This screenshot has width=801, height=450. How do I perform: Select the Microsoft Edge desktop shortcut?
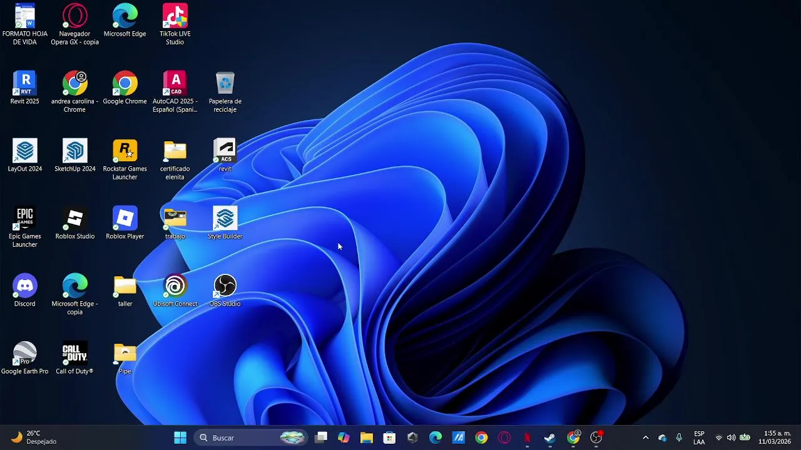[x=125, y=21]
